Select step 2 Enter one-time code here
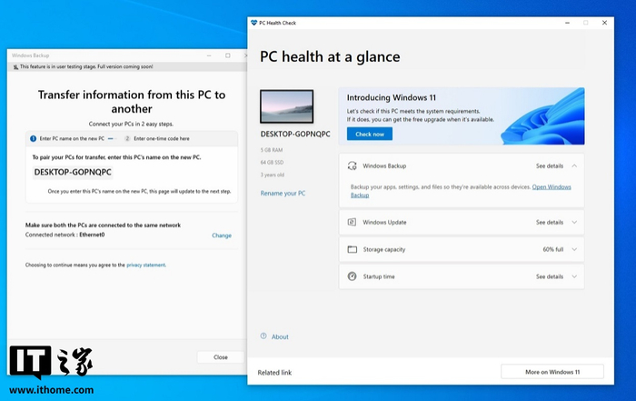Image resolution: width=636 pixels, height=401 pixels. pos(157,138)
